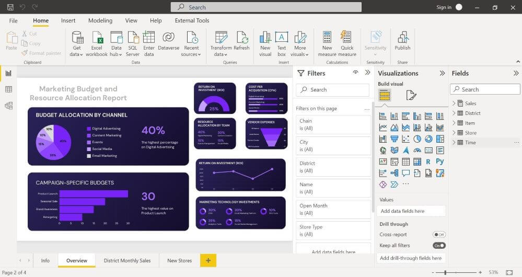Select the Decomposition tree visual
This screenshot has height=277, width=522.
pos(394,173)
